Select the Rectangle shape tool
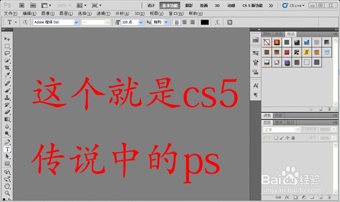The image size is (340, 202). click(7, 164)
